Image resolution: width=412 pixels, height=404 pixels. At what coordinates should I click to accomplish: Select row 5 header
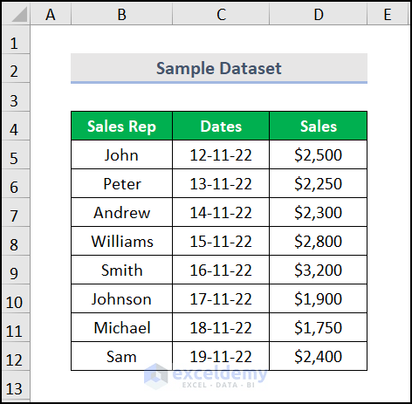point(16,154)
